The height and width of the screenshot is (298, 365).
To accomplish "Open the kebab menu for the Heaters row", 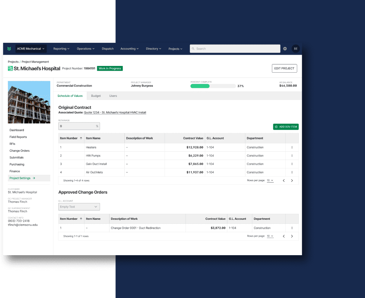I will point(292,147).
